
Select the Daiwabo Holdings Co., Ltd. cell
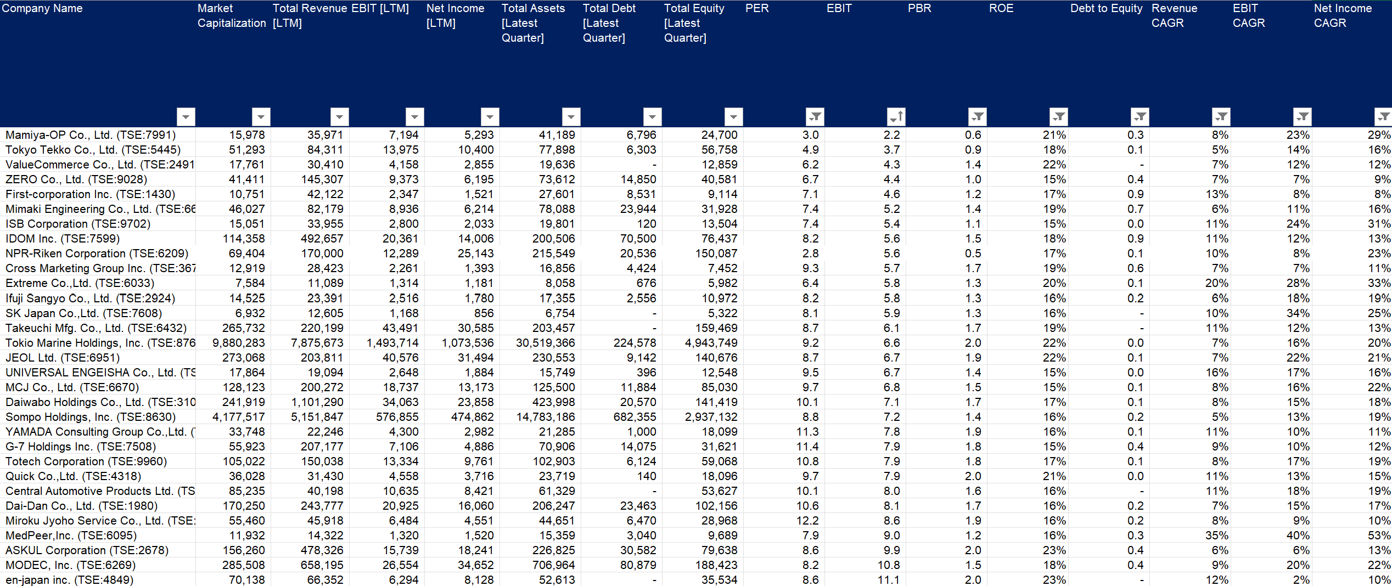(x=98, y=402)
